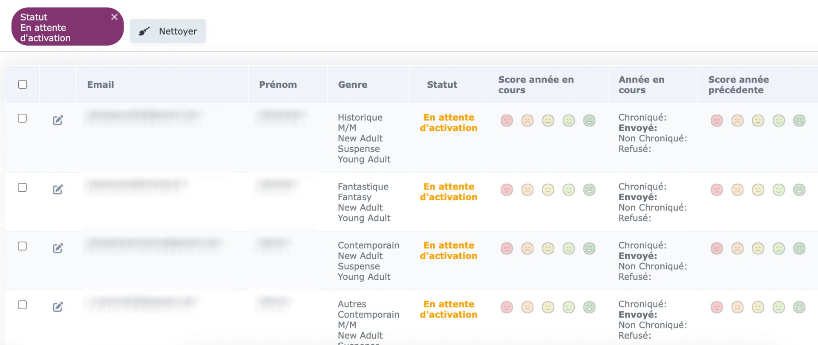Pick the angry red face in first row's current score
The image size is (818, 345).
[x=507, y=121]
